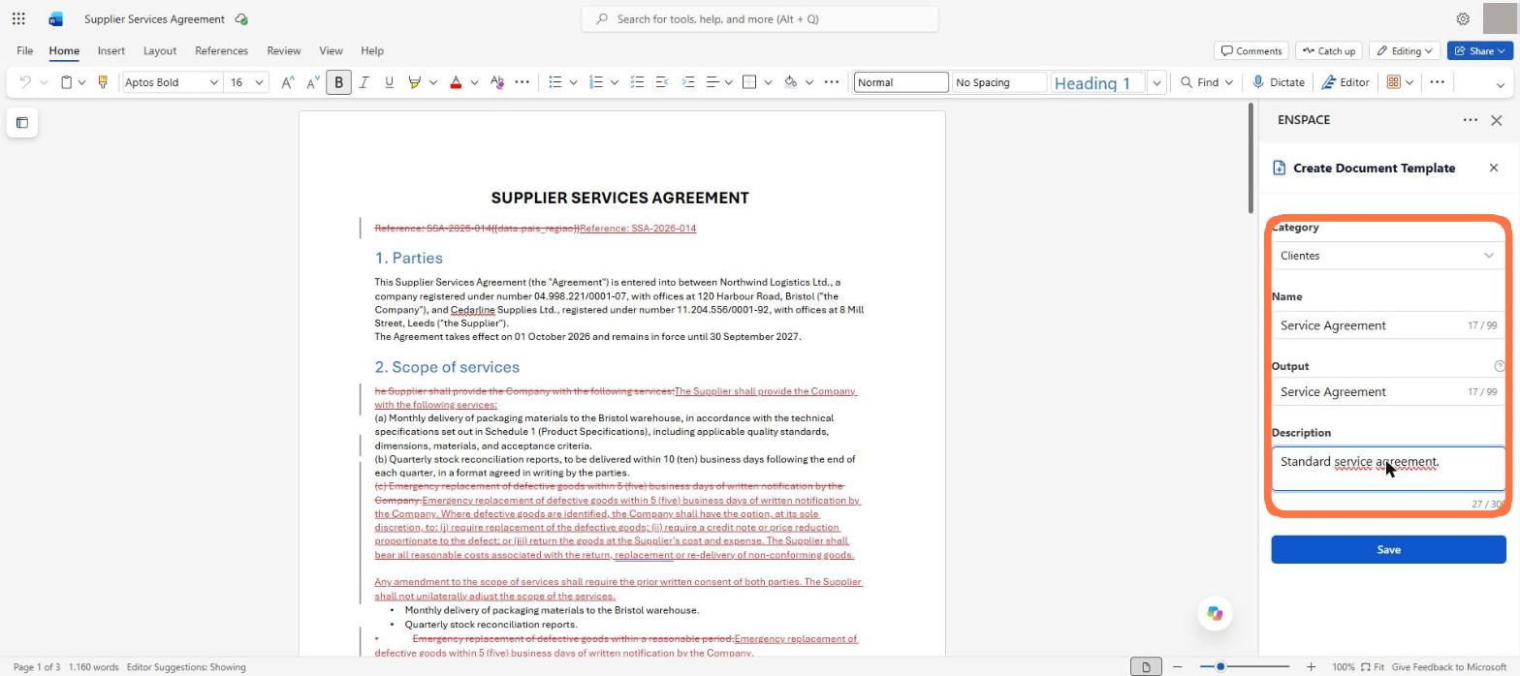Insert a checklist from the toolbar

[x=637, y=82]
